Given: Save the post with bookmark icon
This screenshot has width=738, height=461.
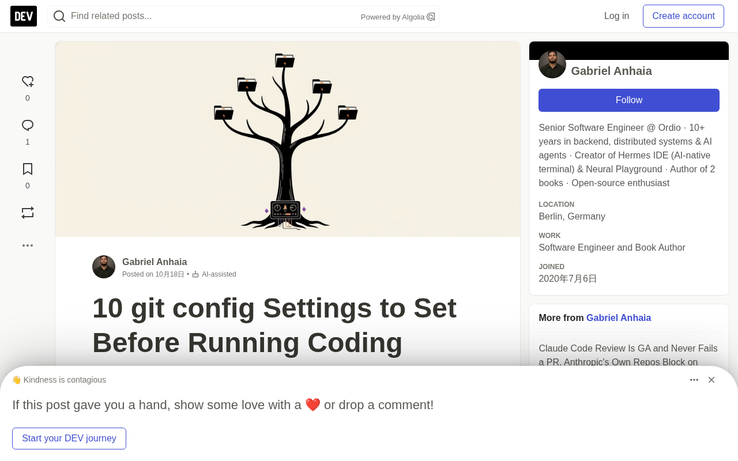Looking at the screenshot, I should pos(28,169).
